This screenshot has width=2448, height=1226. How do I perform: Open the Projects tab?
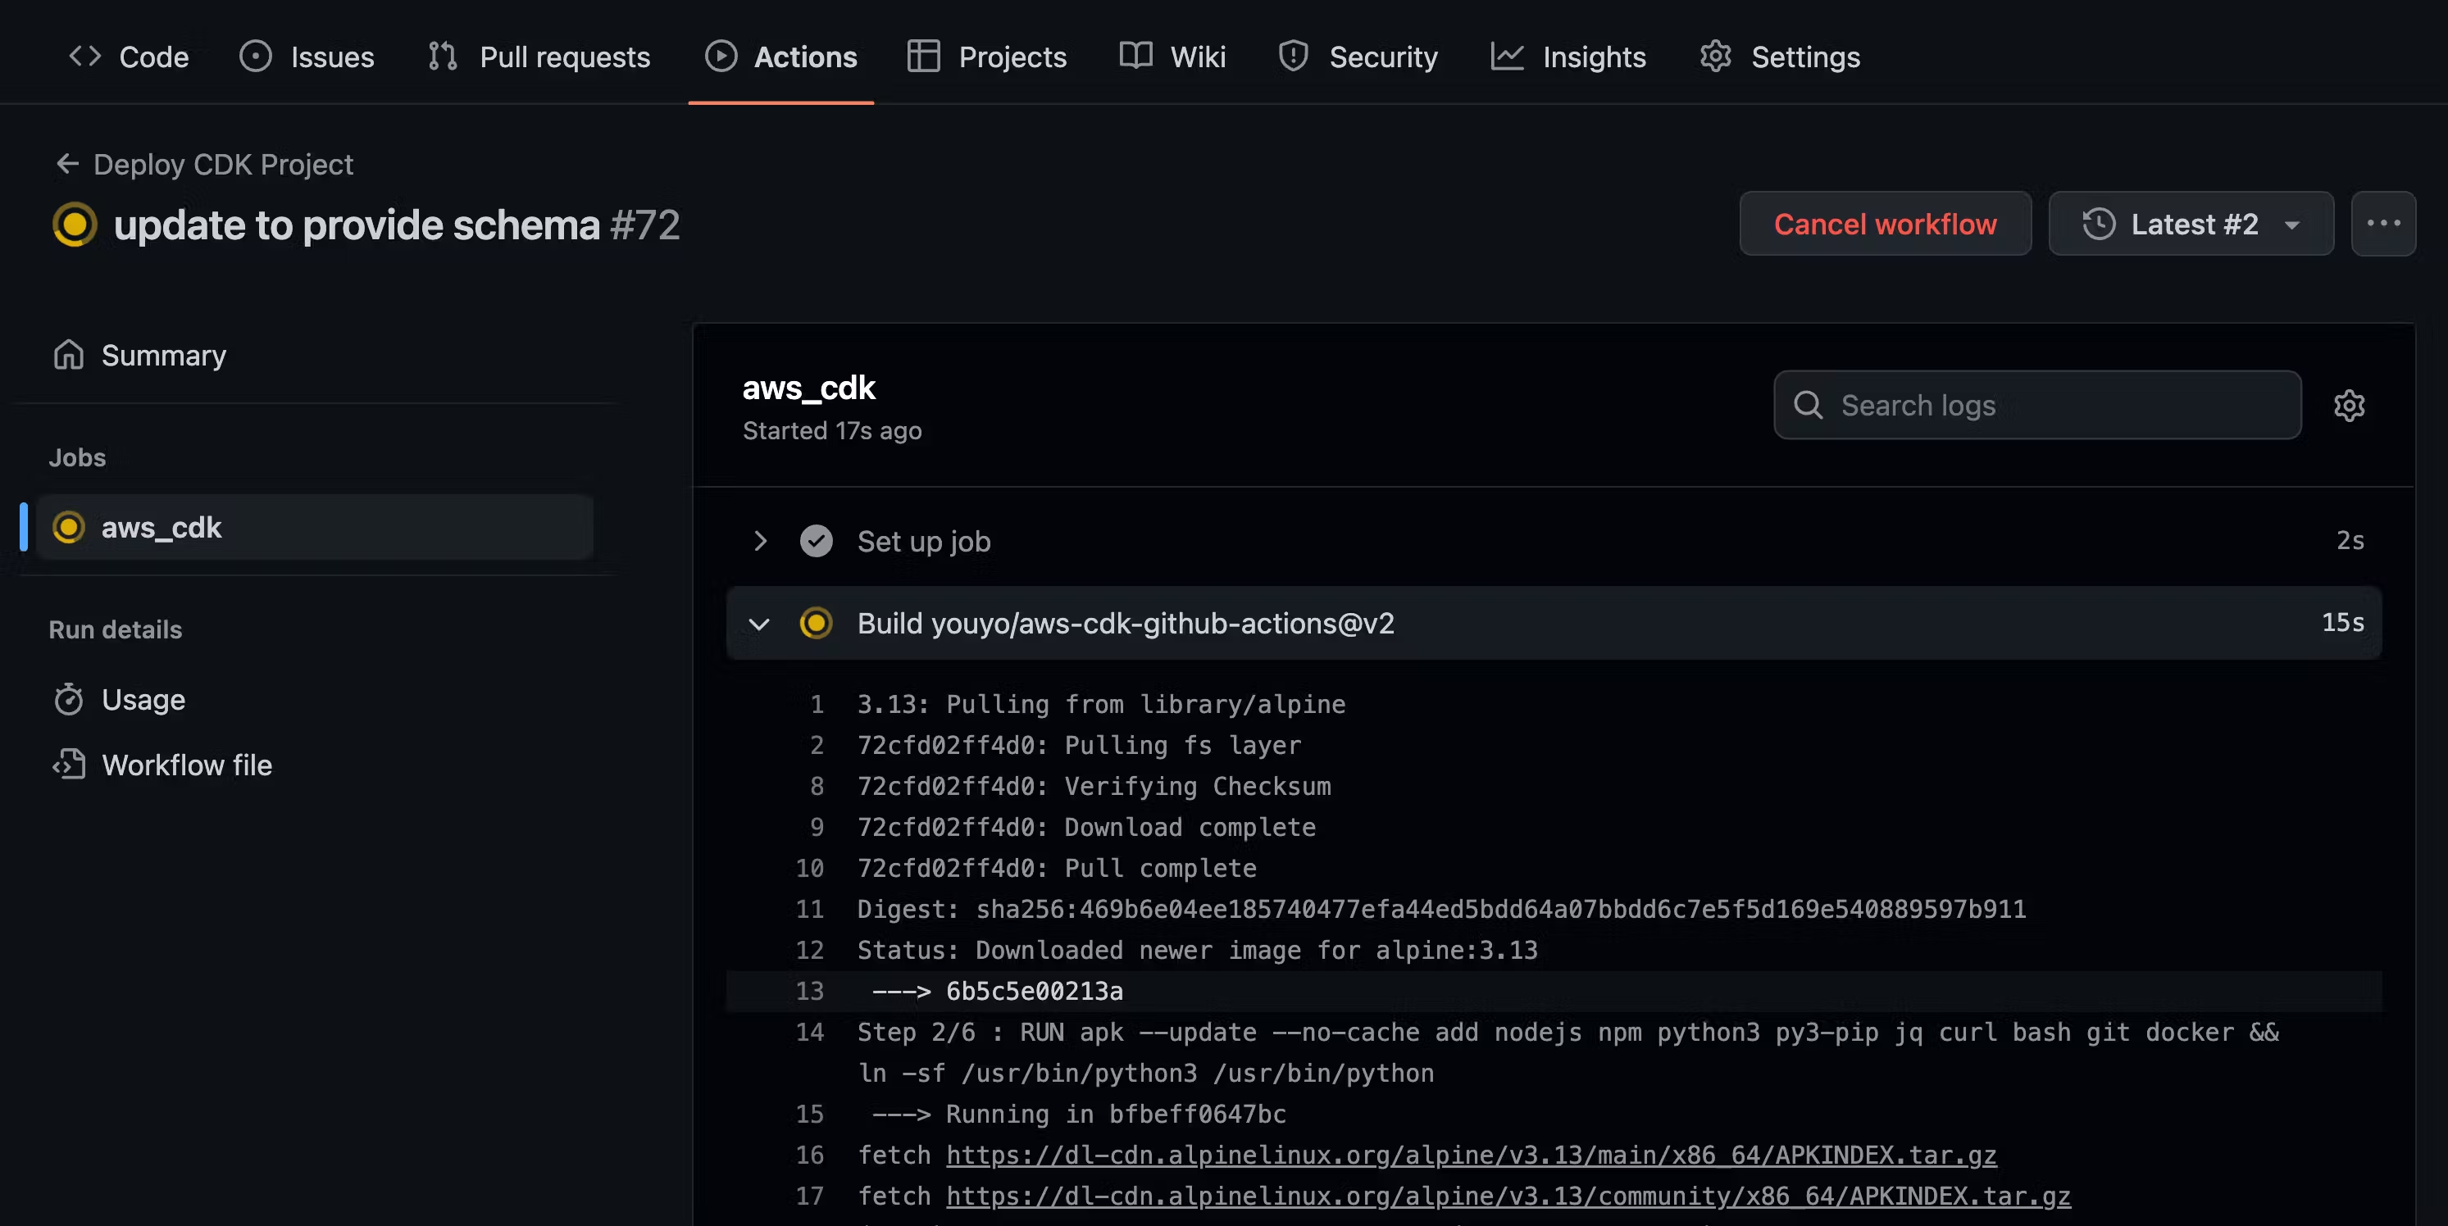pyautogui.click(x=987, y=57)
